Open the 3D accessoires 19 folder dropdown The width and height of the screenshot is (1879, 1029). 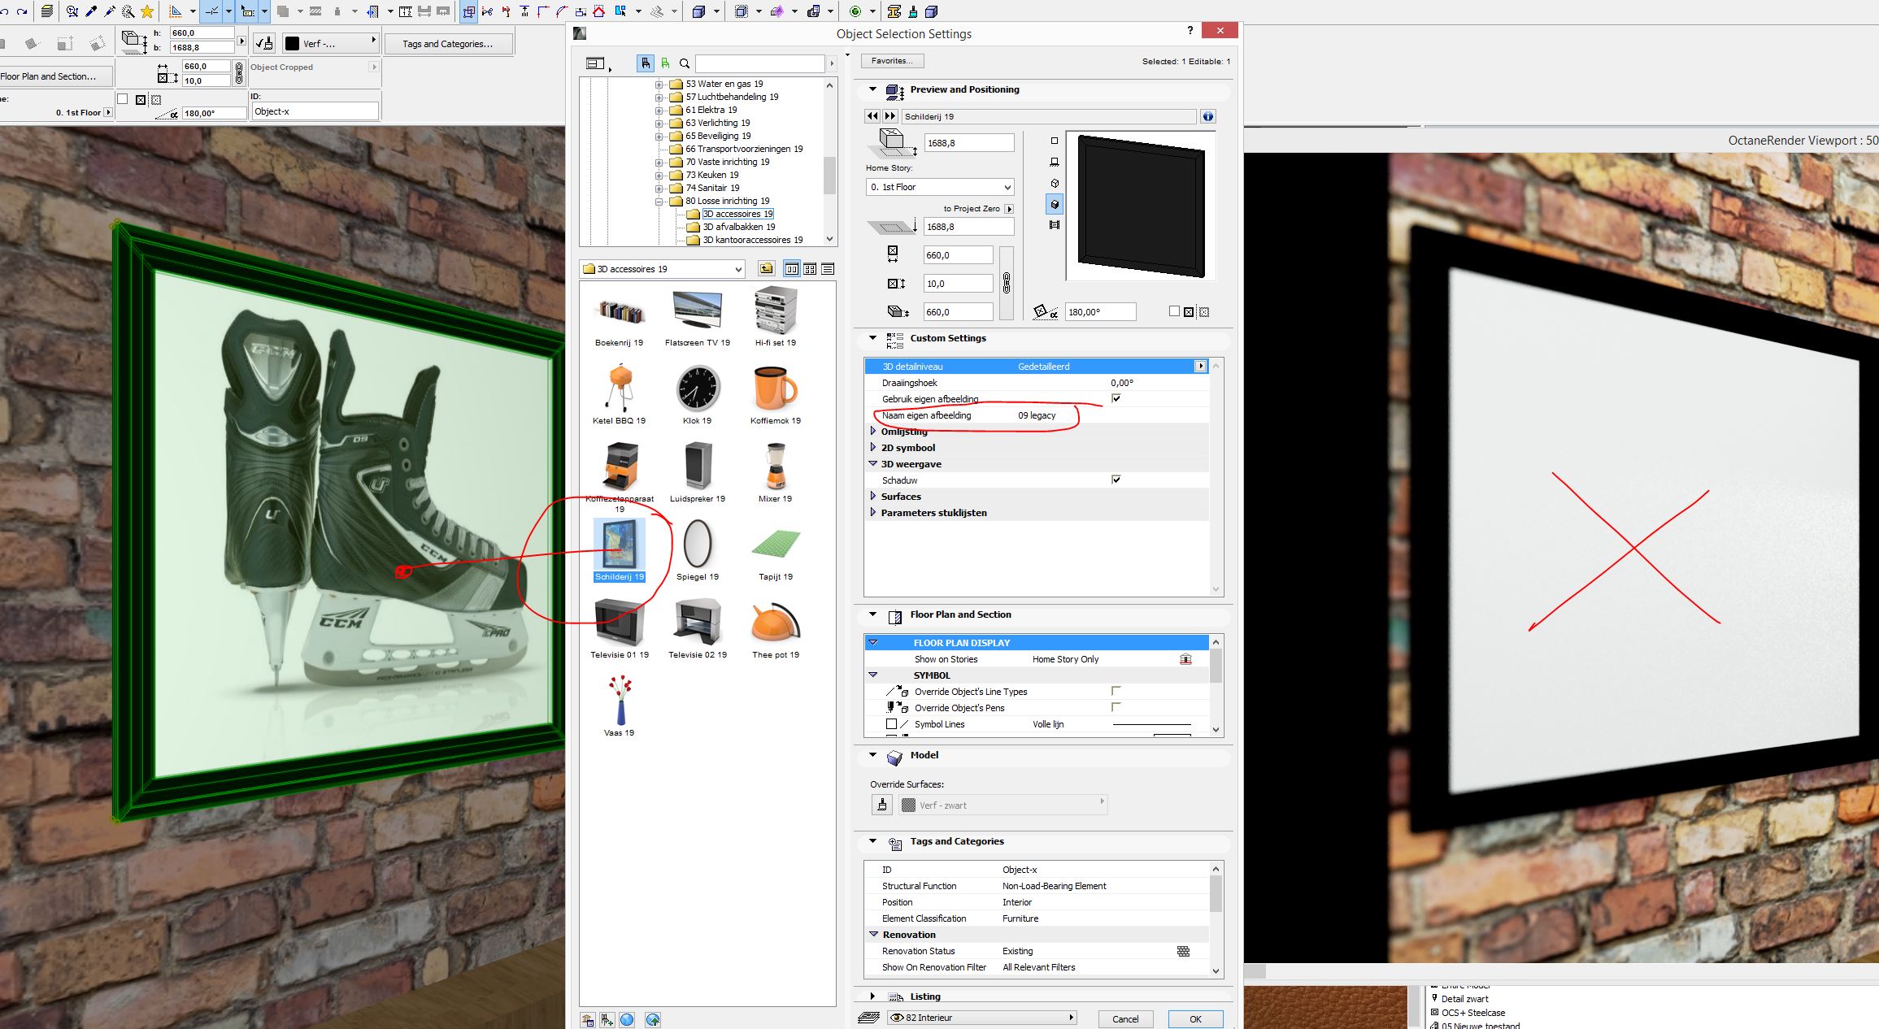point(663,269)
